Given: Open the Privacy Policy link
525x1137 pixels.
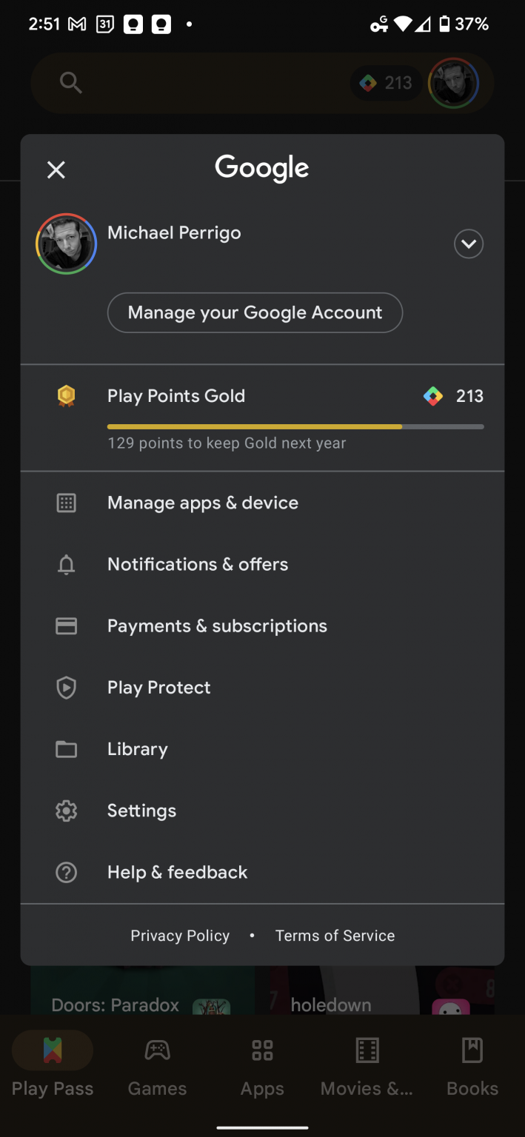Looking at the screenshot, I should coord(179,935).
